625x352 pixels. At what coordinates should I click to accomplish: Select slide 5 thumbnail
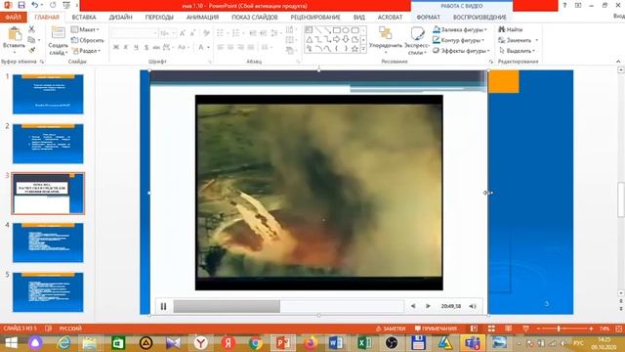tap(48, 292)
